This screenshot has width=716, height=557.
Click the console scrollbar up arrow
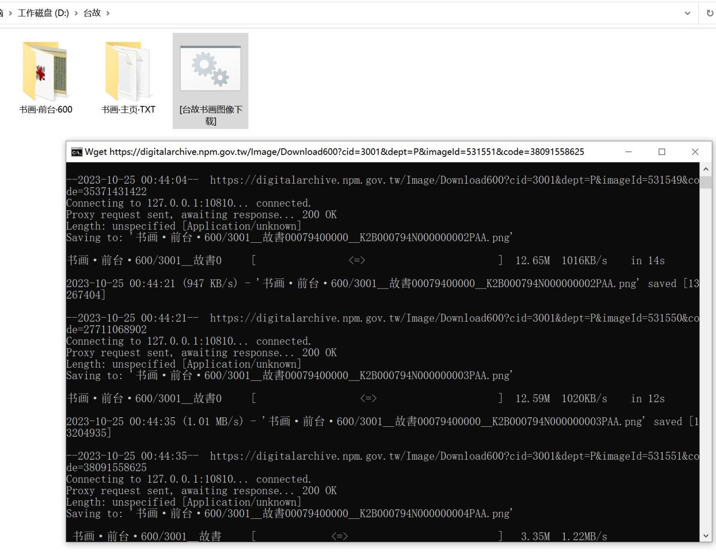pyautogui.click(x=705, y=169)
